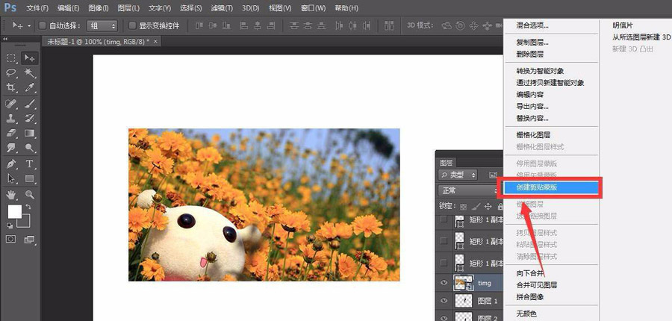Select the Lasso tool
672x321 pixels.
click(x=11, y=73)
